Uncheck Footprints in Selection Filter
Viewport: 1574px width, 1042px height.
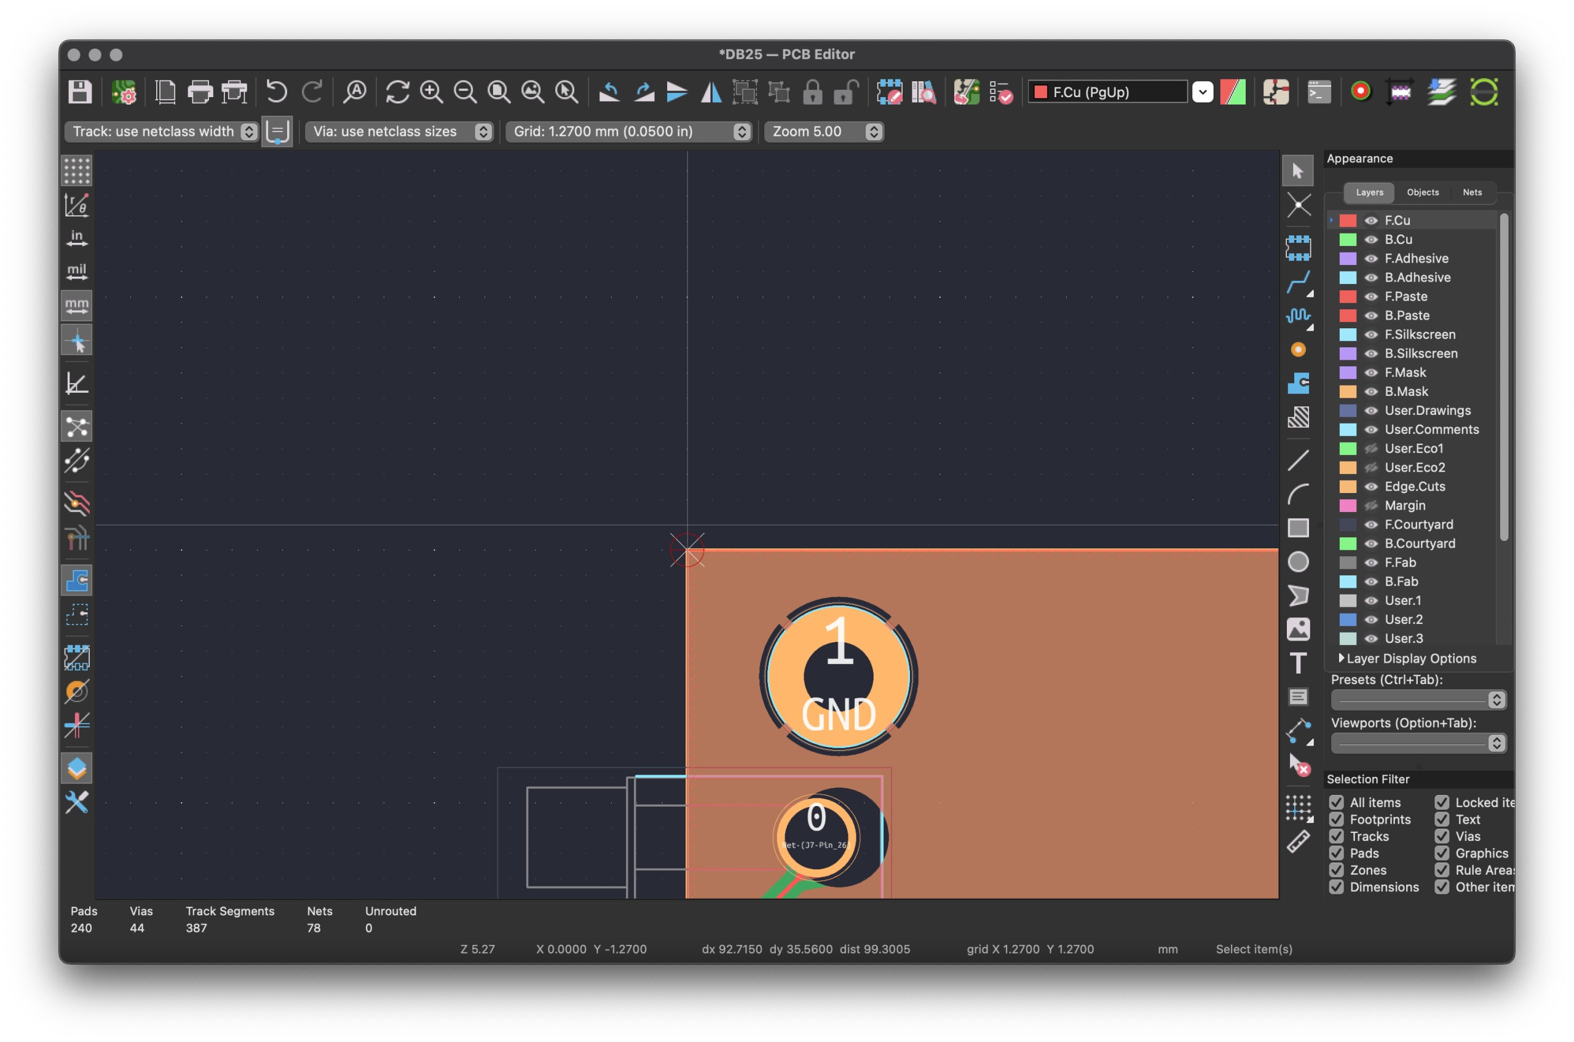1336,819
